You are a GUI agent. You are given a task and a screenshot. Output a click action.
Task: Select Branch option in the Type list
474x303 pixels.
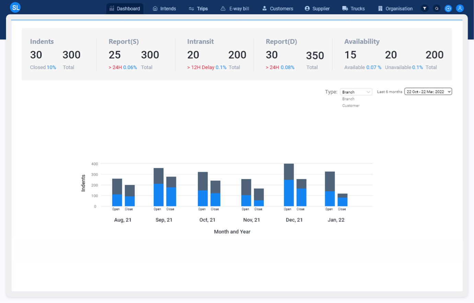click(x=348, y=99)
